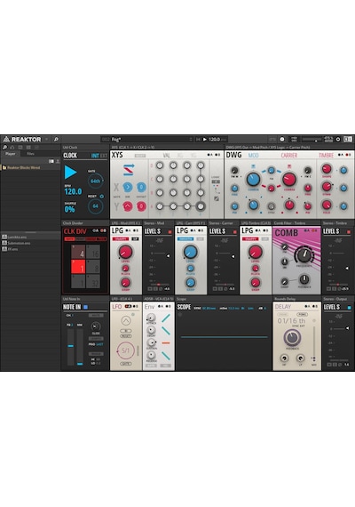Click the user content icon in the browser

pos(58,161)
